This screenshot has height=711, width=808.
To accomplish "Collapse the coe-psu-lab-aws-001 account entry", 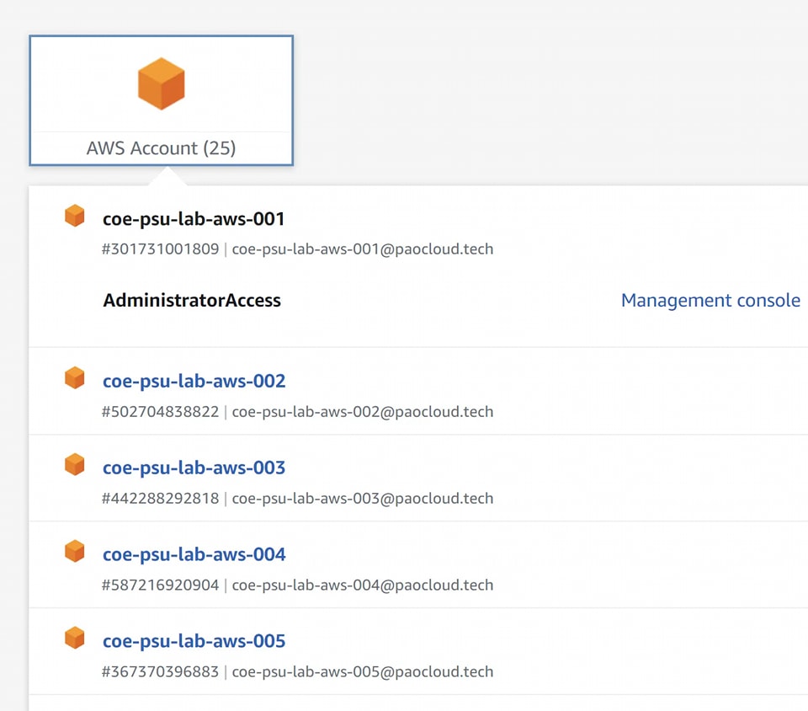I will [194, 219].
